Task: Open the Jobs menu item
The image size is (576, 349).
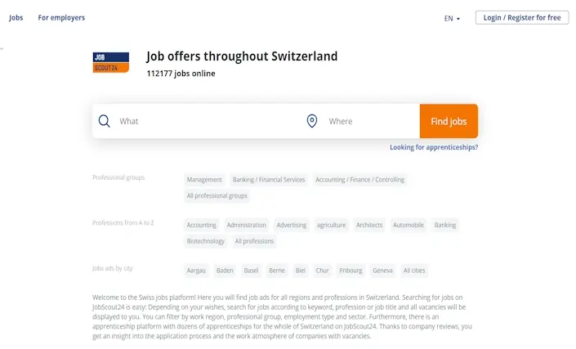Action: [x=16, y=18]
